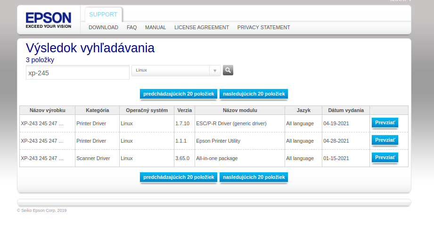Click the Epson logo
The height and width of the screenshot is (234, 434).
pos(49,20)
